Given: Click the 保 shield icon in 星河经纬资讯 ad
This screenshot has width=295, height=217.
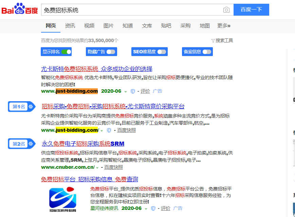Looking at the screenshot, I should click(153, 209).
